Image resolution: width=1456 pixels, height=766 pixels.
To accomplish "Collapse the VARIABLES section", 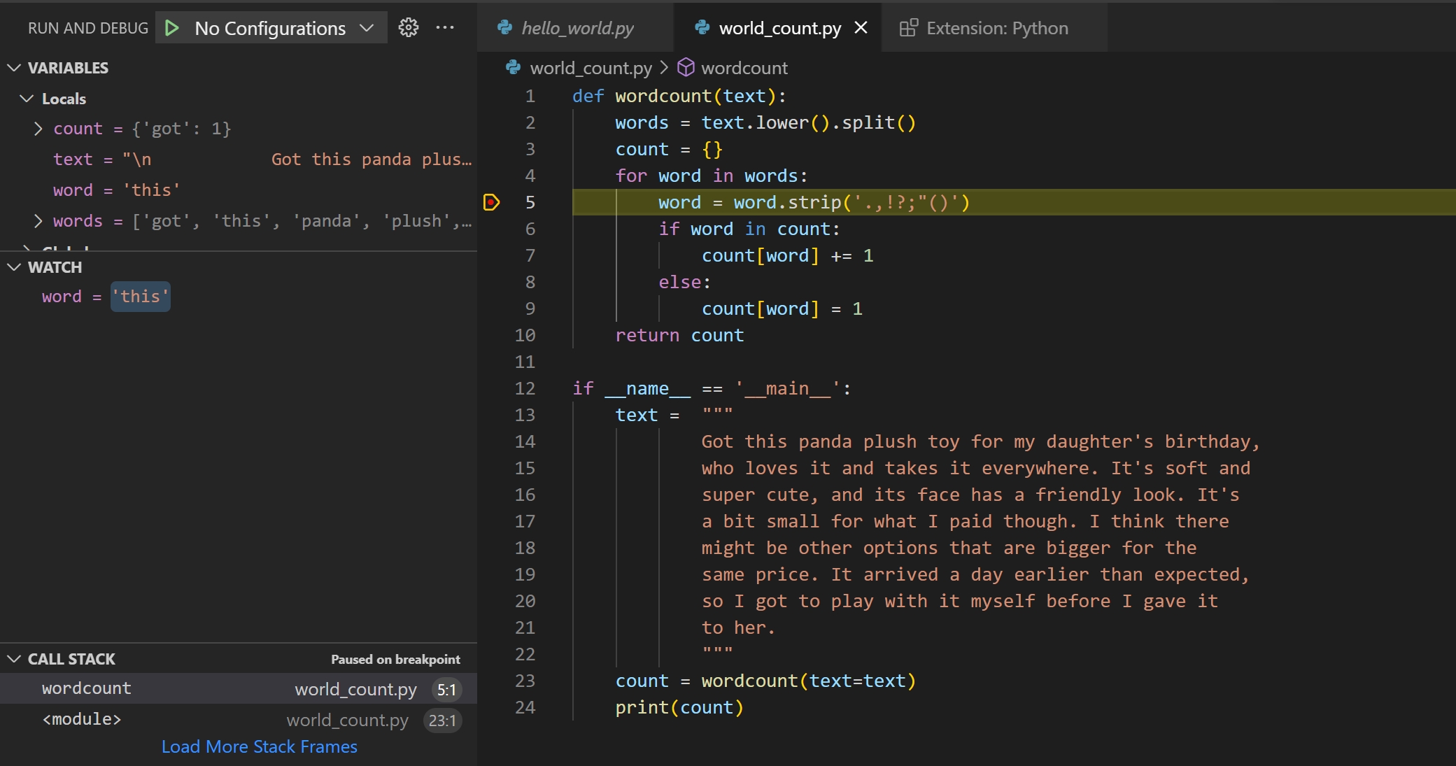I will (14, 68).
